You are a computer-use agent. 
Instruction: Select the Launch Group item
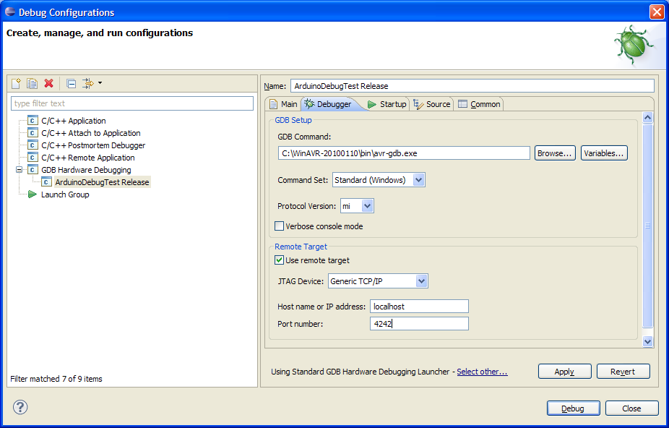pyautogui.click(x=65, y=194)
